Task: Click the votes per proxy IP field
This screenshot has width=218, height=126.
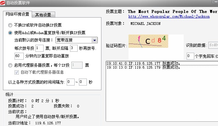Action: 77,65
